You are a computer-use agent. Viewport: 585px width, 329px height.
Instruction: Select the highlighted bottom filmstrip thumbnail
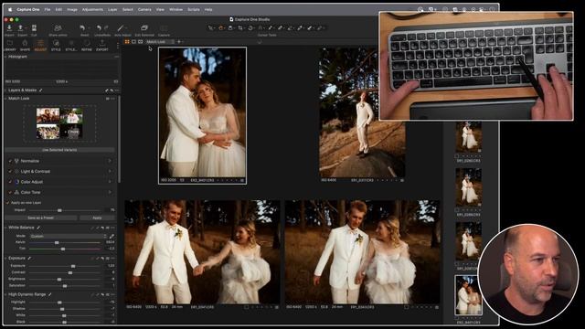coord(468,295)
